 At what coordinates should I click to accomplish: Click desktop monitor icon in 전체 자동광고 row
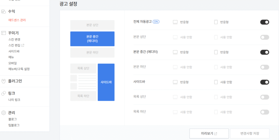[175, 22]
